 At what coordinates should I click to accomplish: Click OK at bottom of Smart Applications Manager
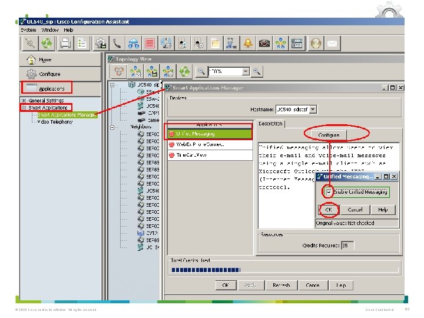tap(226, 285)
